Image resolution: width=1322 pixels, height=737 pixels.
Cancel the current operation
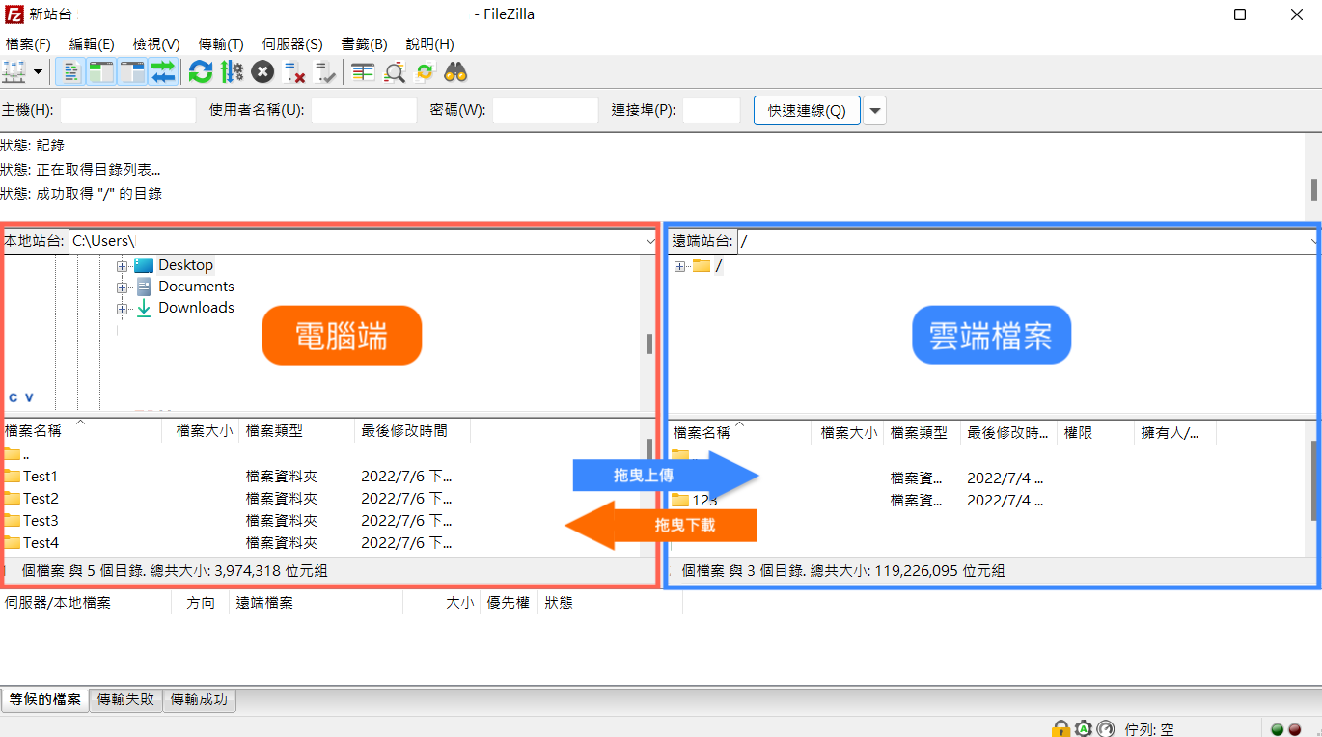(262, 71)
